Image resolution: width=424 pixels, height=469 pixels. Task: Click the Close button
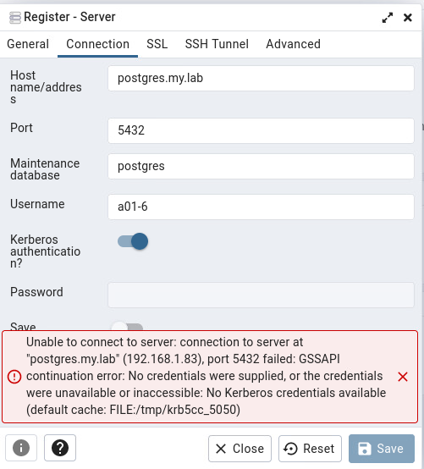(240, 449)
